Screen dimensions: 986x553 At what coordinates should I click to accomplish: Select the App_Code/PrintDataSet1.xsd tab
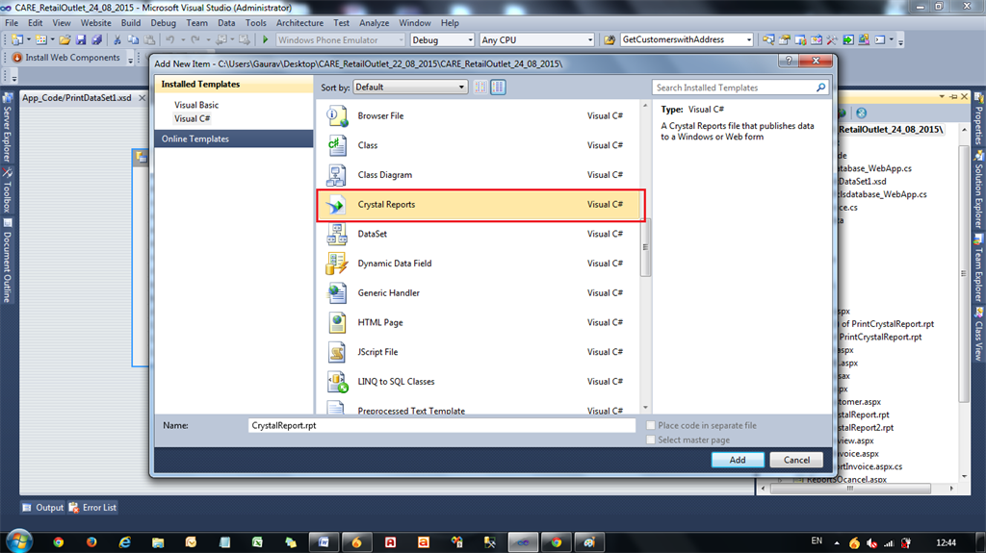coord(84,98)
